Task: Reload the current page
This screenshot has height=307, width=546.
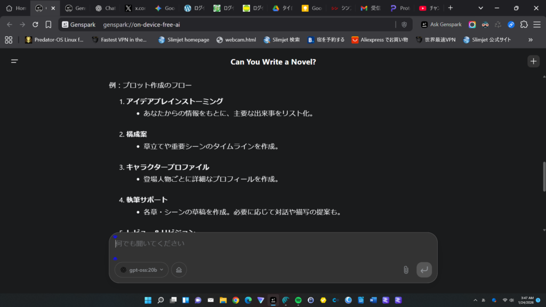Action: (x=35, y=25)
